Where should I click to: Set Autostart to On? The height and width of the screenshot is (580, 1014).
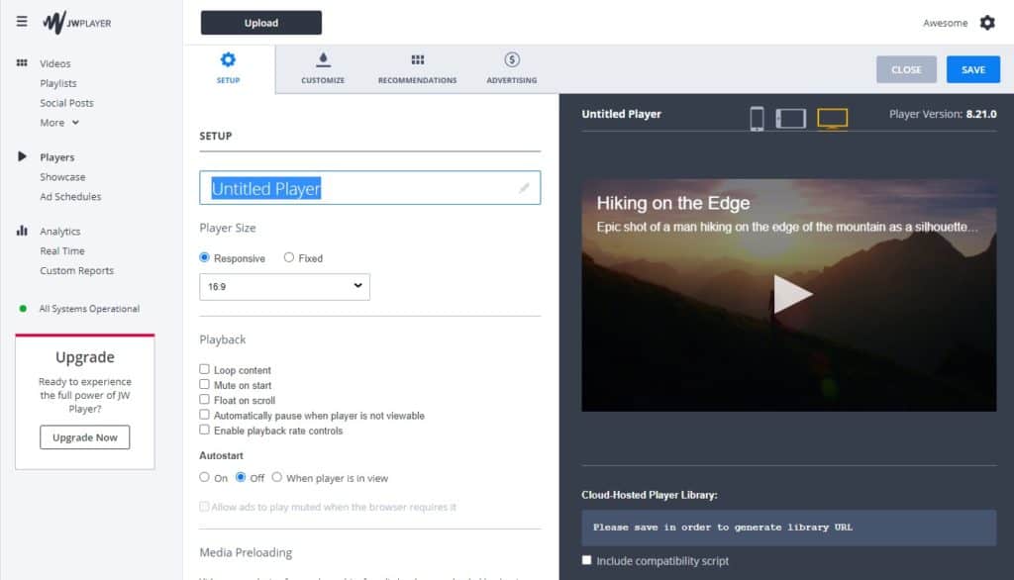[204, 477]
